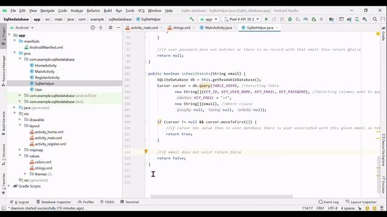Image resolution: width=387 pixels, height=217 pixels.
Task: Expand the mipmap folder
Action: pos(20,150)
